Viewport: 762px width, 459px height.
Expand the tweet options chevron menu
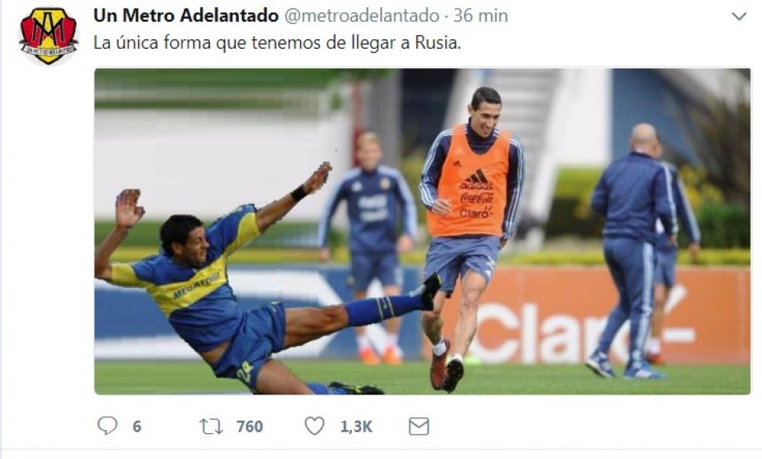tap(739, 16)
